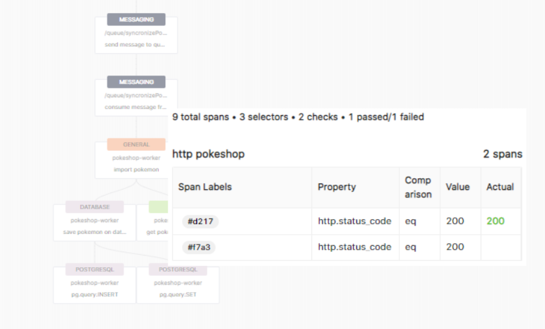Select the top MESSAGING send message node
The image size is (545, 329).
(x=137, y=34)
